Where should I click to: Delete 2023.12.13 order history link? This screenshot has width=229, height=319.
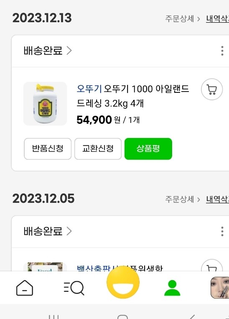point(217,19)
